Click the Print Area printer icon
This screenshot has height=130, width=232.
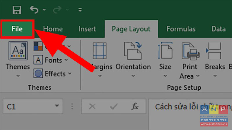point(191,51)
